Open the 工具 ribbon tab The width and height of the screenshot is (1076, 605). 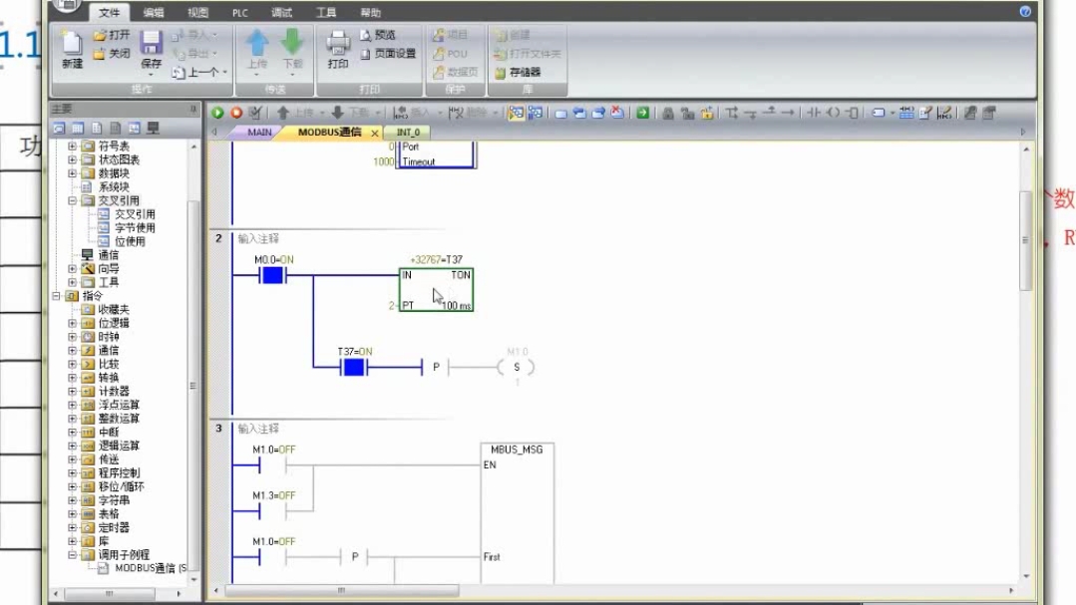[x=326, y=12]
